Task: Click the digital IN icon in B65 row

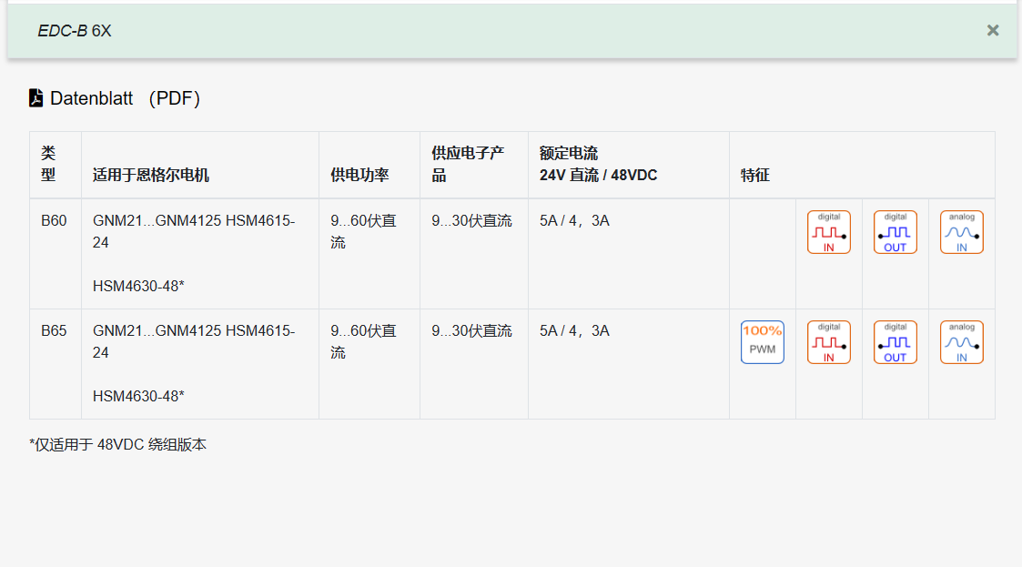Action: click(828, 342)
